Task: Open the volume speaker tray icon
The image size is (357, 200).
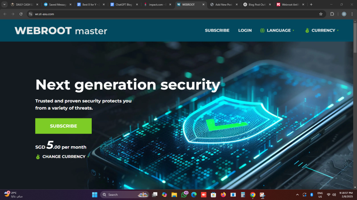Action: tap(334, 194)
